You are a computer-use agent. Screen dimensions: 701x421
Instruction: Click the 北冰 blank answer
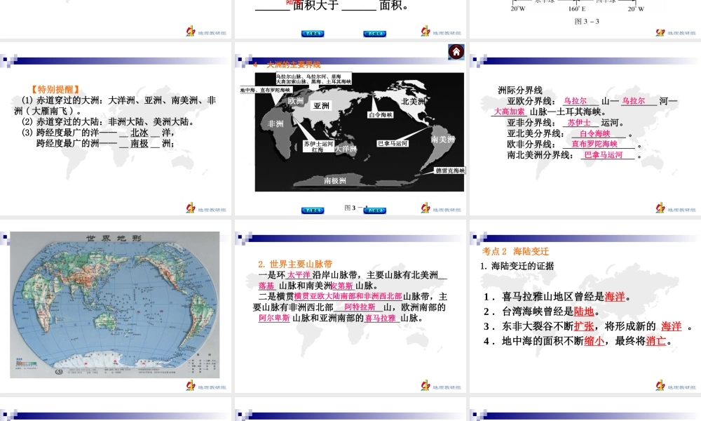point(139,133)
